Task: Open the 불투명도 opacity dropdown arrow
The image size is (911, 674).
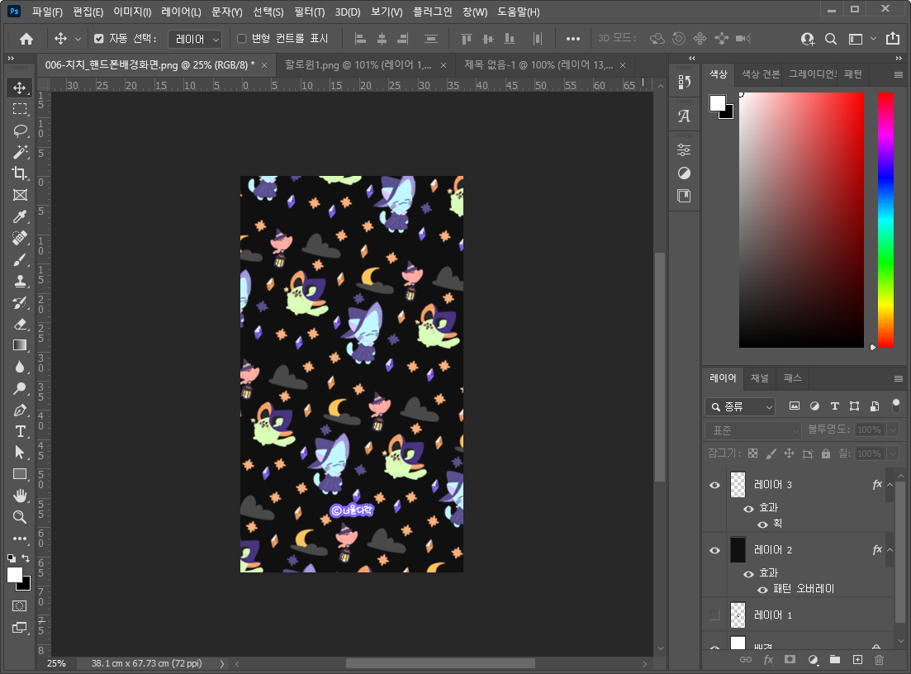Action: pyautogui.click(x=894, y=430)
